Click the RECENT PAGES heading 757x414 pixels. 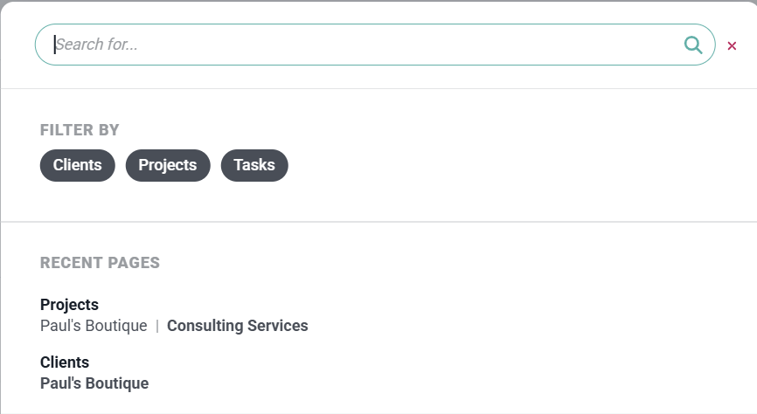click(100, 263)
